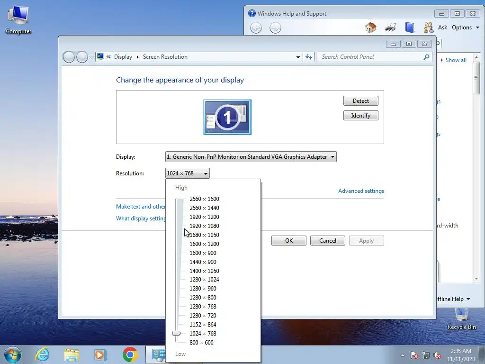485x364 pixels.
Task: Click the Control Panel icon in address bar
Action: [100, 57]
